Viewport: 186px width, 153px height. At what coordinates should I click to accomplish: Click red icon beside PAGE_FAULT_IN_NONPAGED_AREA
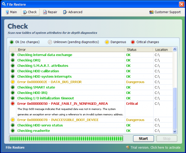(13, 104)
